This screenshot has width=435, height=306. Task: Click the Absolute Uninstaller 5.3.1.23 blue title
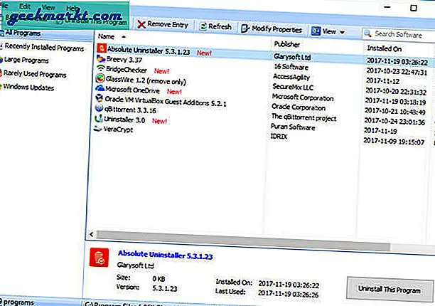pyautogui.click(x=166, y=255)
